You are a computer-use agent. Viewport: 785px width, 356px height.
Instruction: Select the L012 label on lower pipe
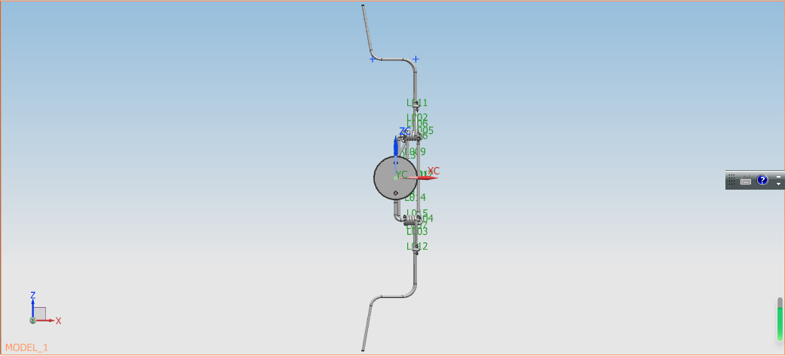[x=417, y=246]
